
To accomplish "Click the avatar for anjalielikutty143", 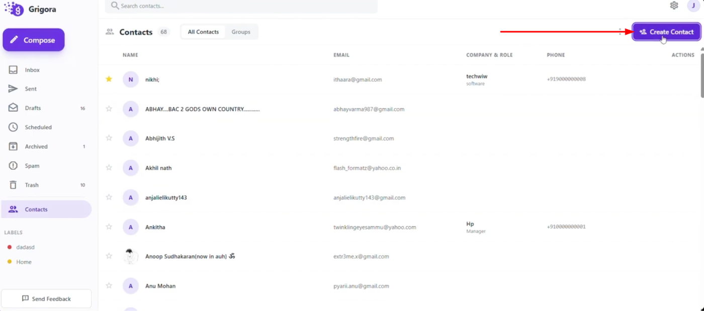I will coord(131,198).
